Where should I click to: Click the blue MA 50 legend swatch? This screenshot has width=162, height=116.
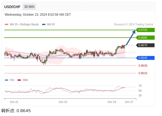(44, 25)
